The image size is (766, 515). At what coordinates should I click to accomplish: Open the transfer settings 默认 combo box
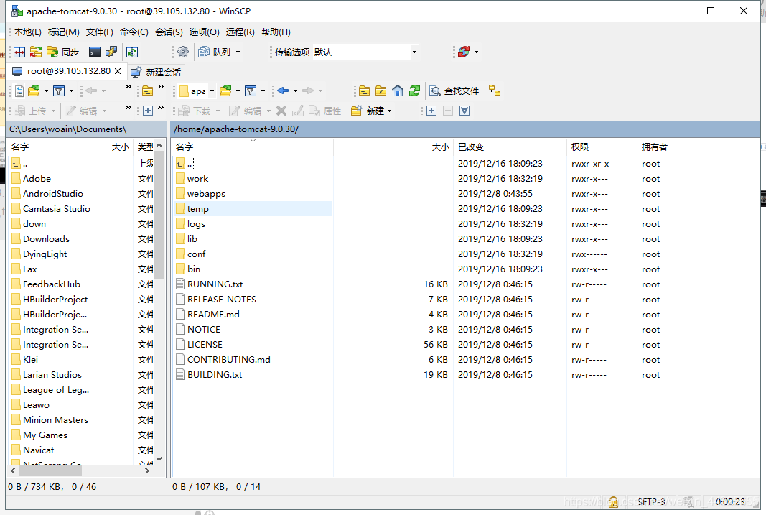coord(365,52)
